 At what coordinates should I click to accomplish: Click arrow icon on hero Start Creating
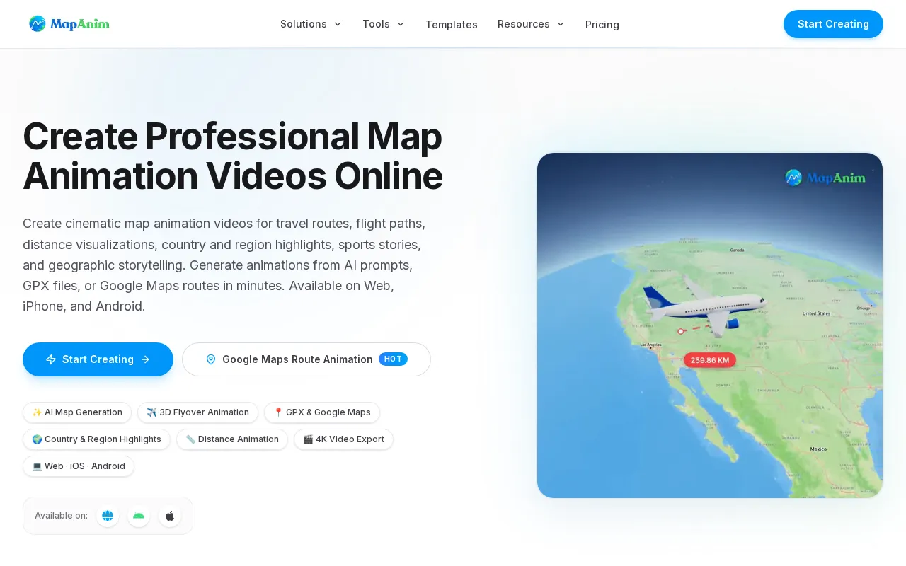click(x=145, y=359)
